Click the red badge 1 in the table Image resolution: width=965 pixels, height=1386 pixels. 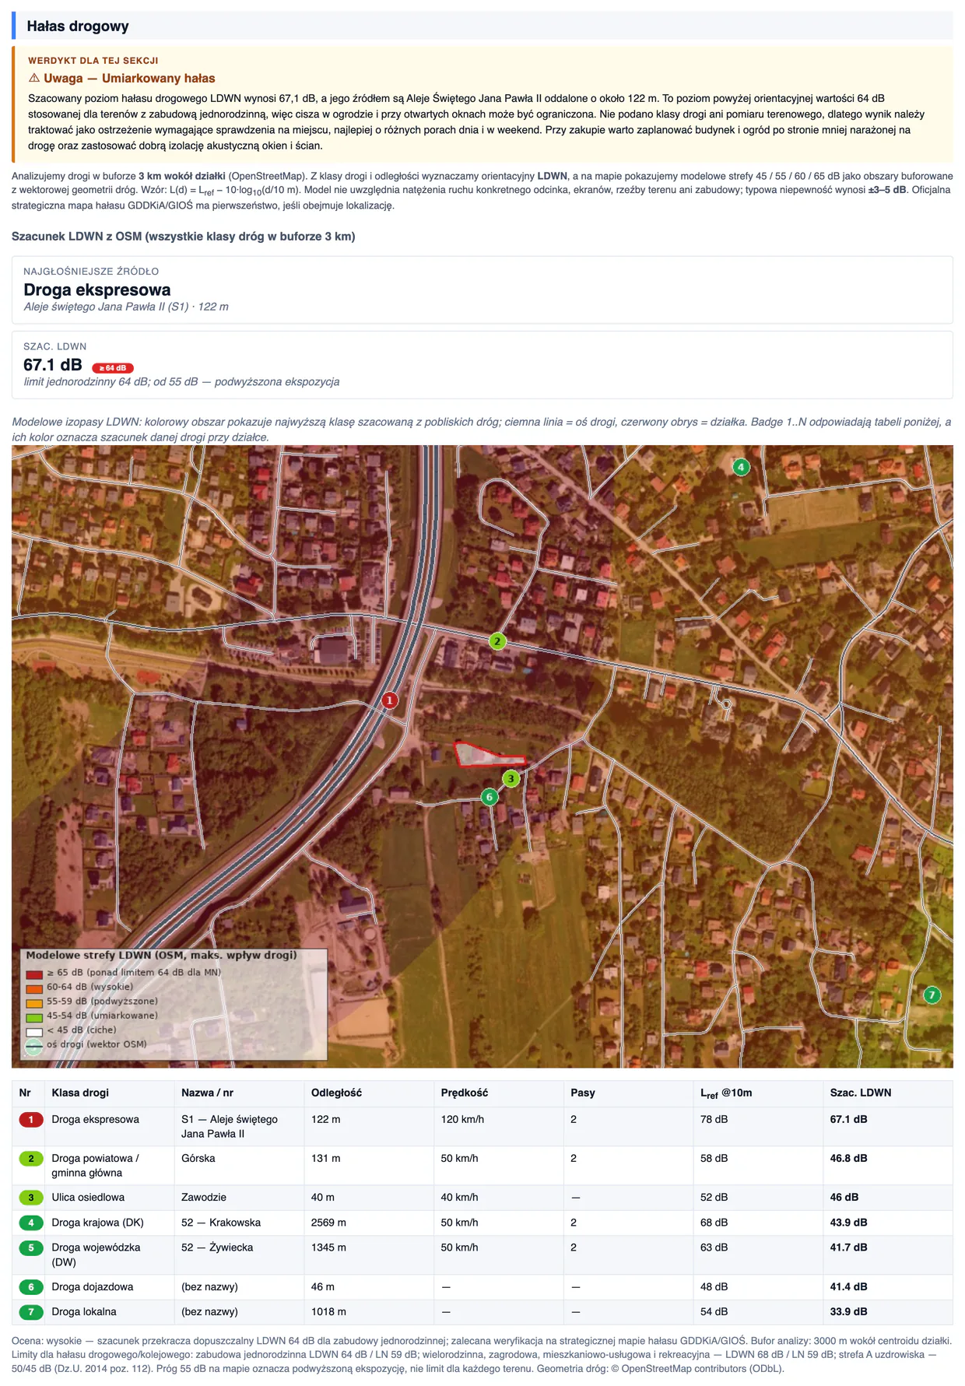[31, 1119]
